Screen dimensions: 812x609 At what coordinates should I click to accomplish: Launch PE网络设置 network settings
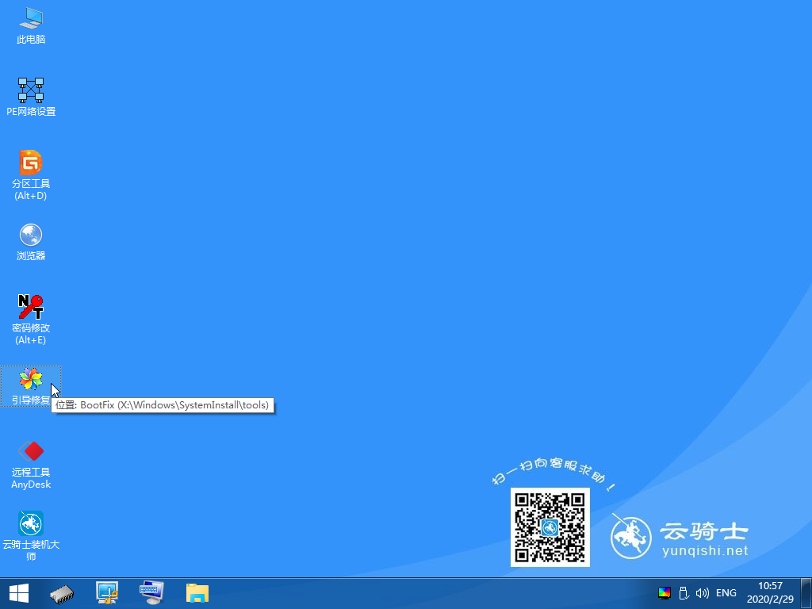click(x=31, y=98)
